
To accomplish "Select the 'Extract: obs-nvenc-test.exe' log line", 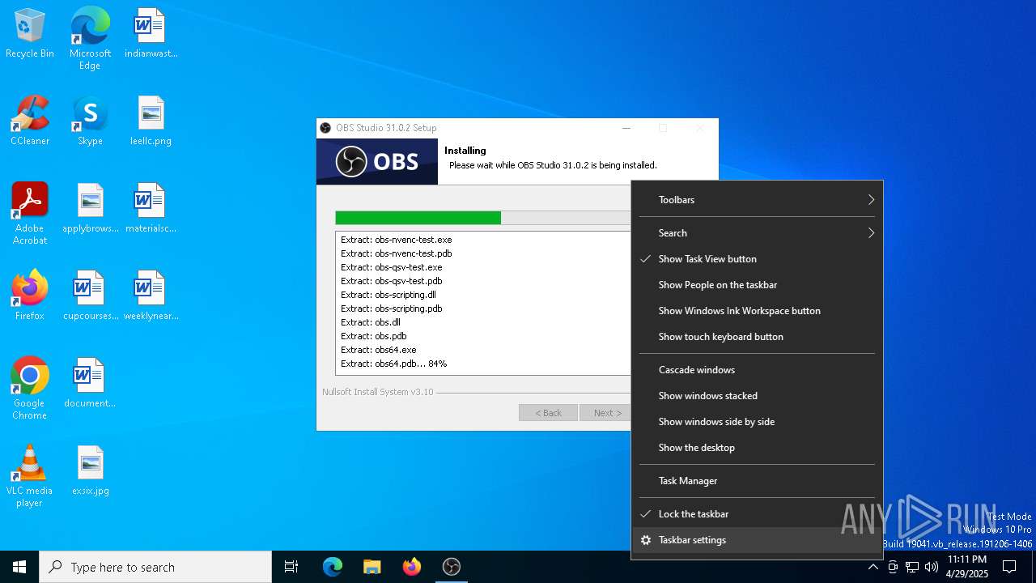I will 397,240.
